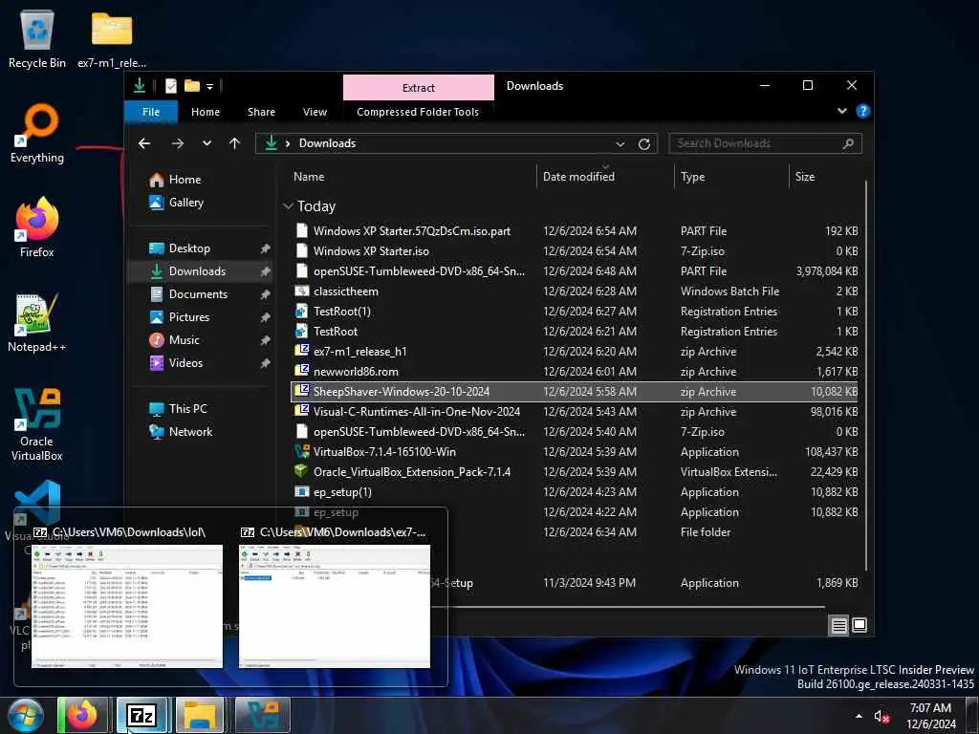The height and width of the screenshot is (734, 979).
Task: Click the New folder quick access icon
Action: (x=191, y=86)
